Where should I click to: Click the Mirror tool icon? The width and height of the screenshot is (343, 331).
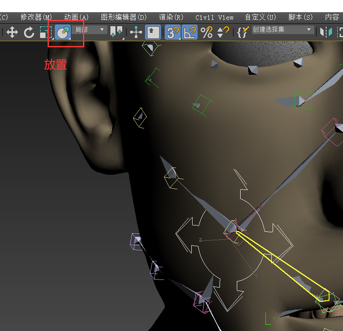point(326,32)
